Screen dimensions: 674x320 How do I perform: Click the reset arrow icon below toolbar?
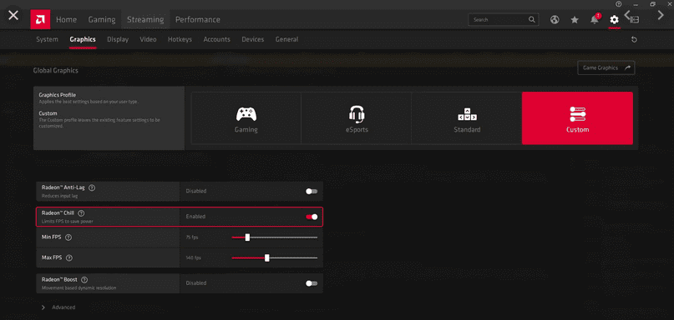634,39
